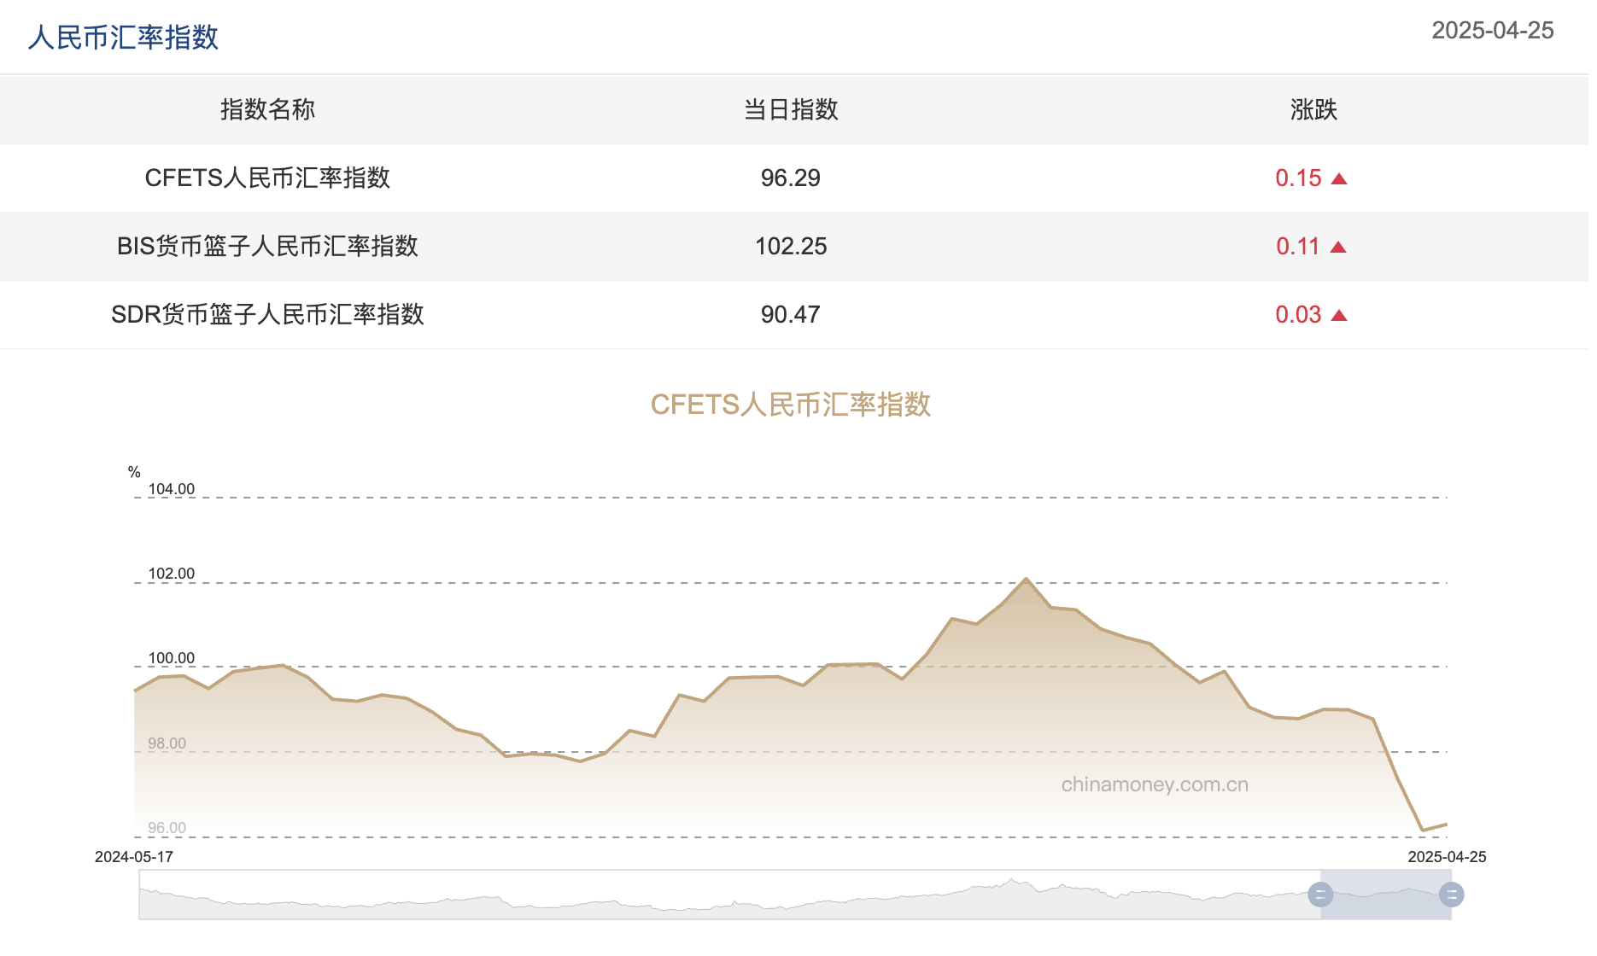This screenshot has height=956, width=1597.
Task: Click the 102.25 index value
Action: click(x=791, y=246)
